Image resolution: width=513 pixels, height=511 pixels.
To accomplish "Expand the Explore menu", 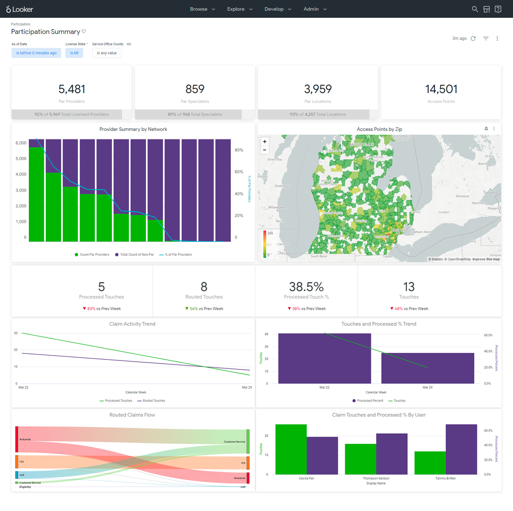I will (x=239, y=9).
